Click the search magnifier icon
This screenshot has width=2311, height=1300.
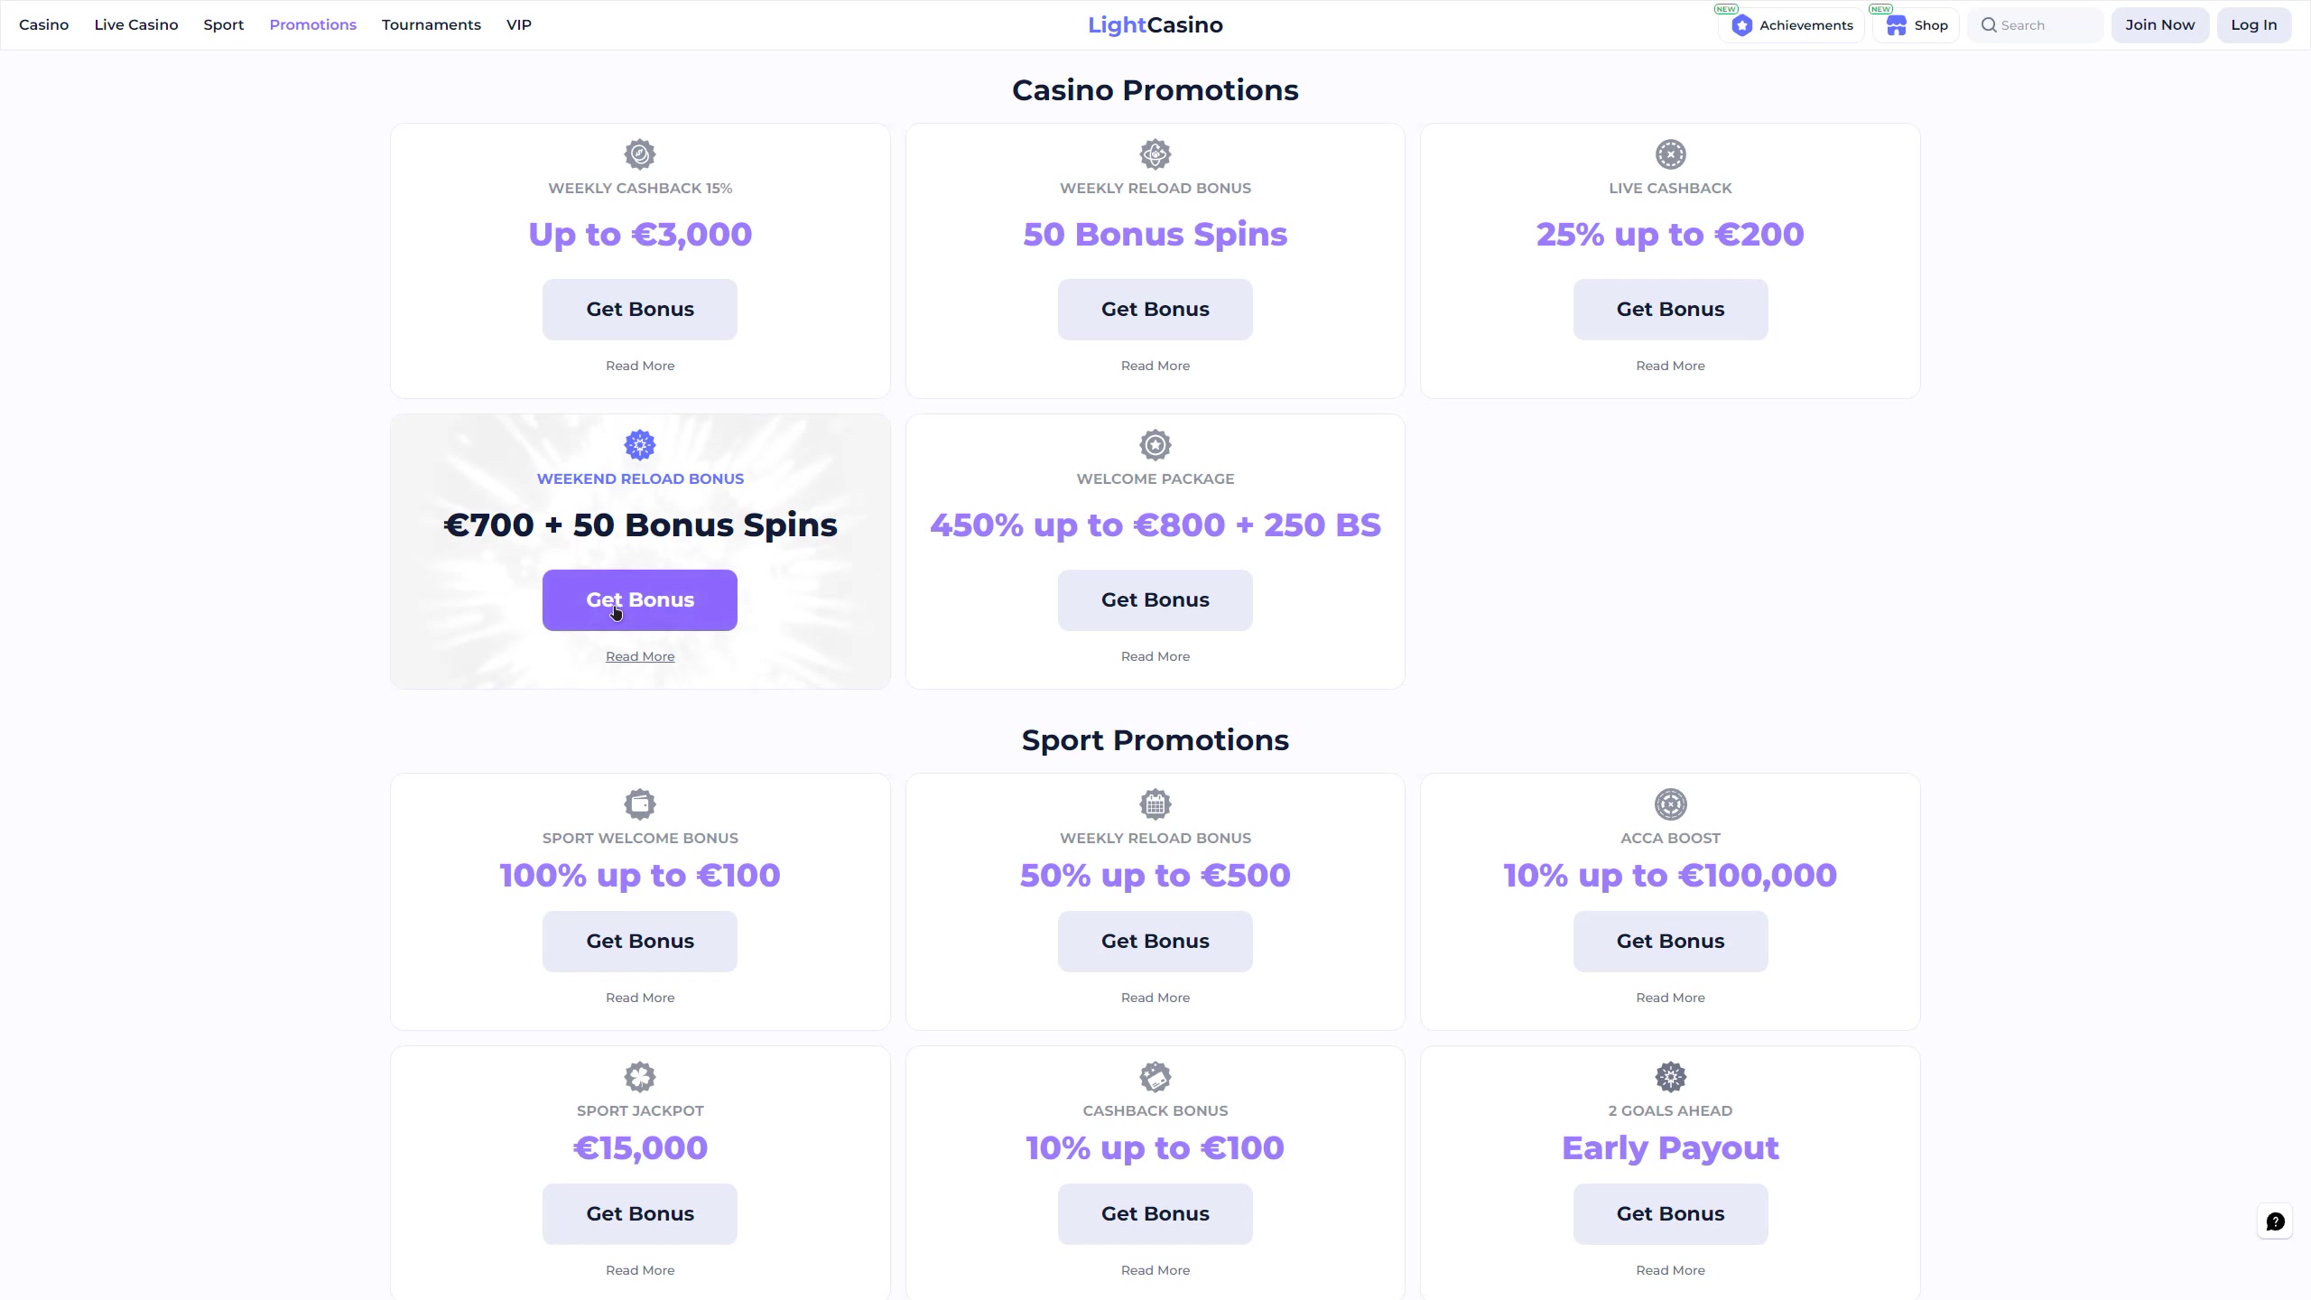coord(1989,25)
